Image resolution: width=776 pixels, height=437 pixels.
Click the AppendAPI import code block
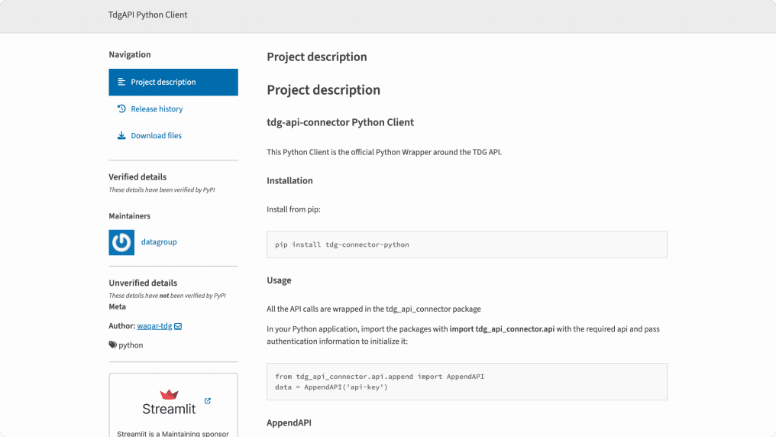pos(467,381)
